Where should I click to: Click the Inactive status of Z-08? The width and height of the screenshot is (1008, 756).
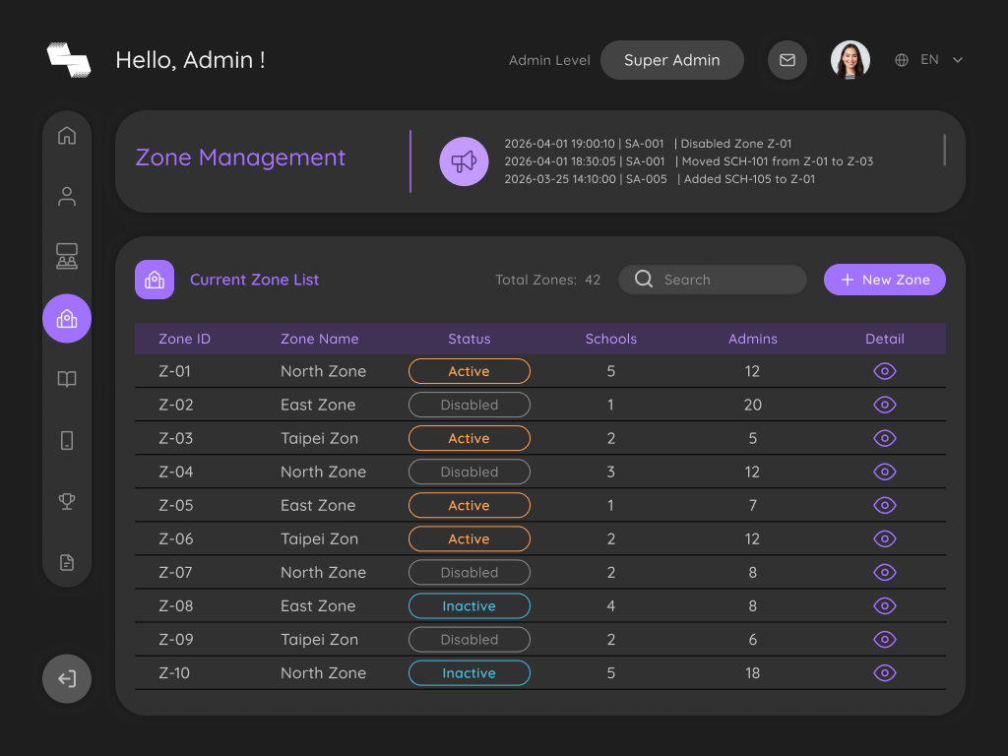click(x=470, y=605)
